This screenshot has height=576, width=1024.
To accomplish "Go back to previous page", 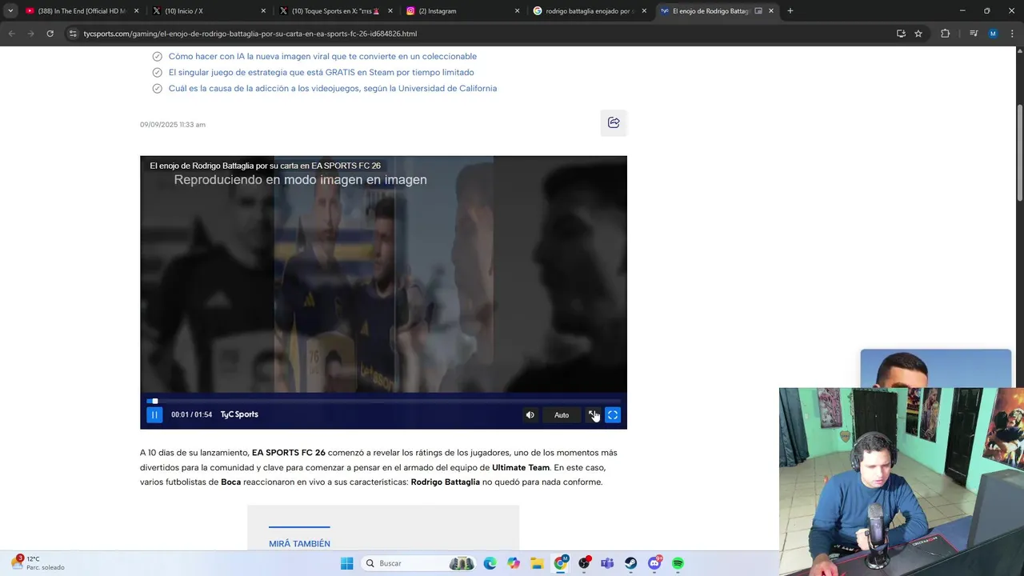I will click(x=11, y=34).
